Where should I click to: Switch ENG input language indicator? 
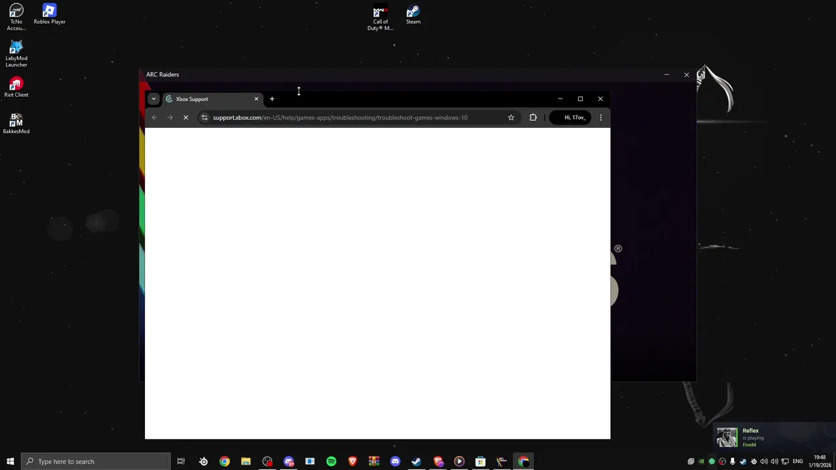click(x=797, y=462)
